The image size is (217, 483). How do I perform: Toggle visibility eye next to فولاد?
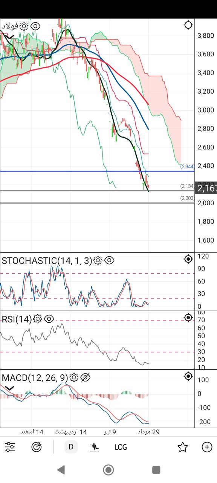pos(35,26)
